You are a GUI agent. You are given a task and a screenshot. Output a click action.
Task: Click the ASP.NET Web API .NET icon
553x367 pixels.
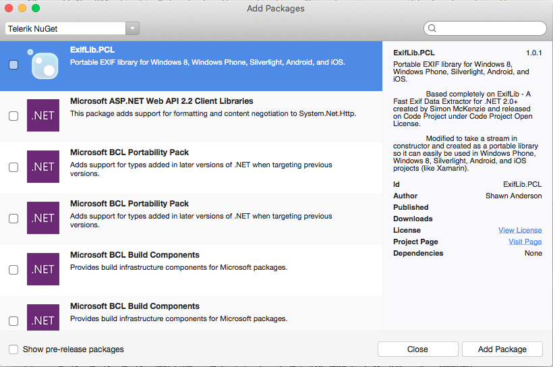(43, 115)
